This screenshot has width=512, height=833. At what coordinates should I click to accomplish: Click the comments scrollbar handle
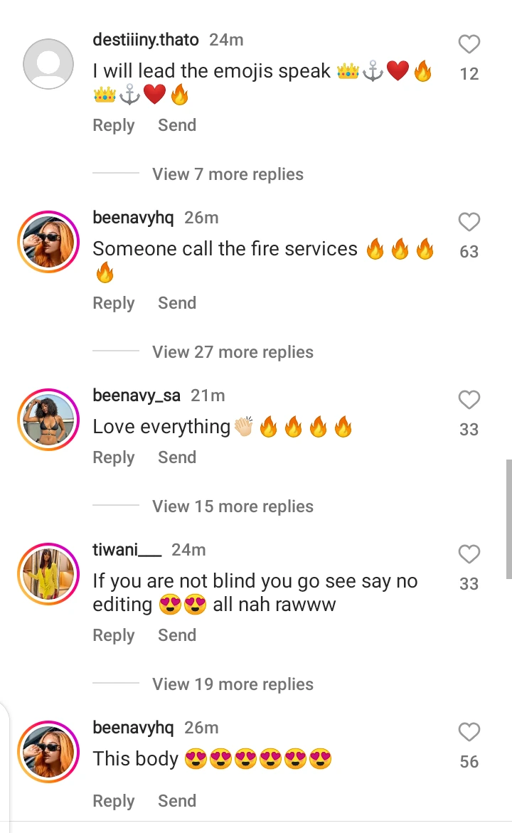point(508,519)
